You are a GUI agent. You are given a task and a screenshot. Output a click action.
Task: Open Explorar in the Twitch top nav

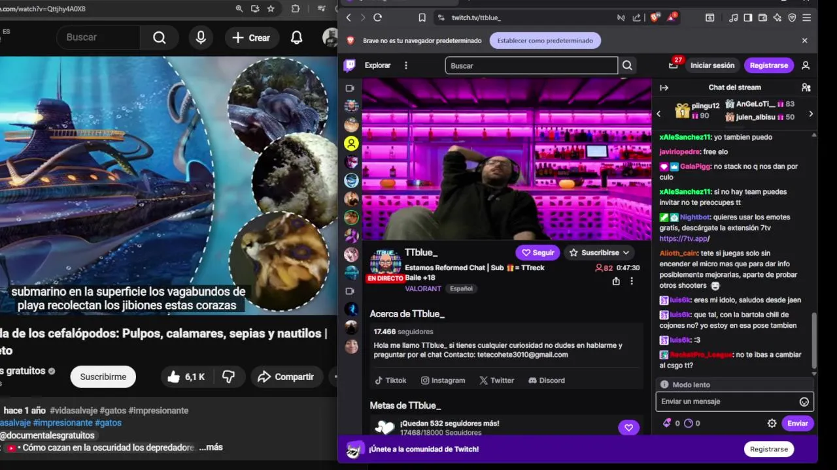(377, 65)
